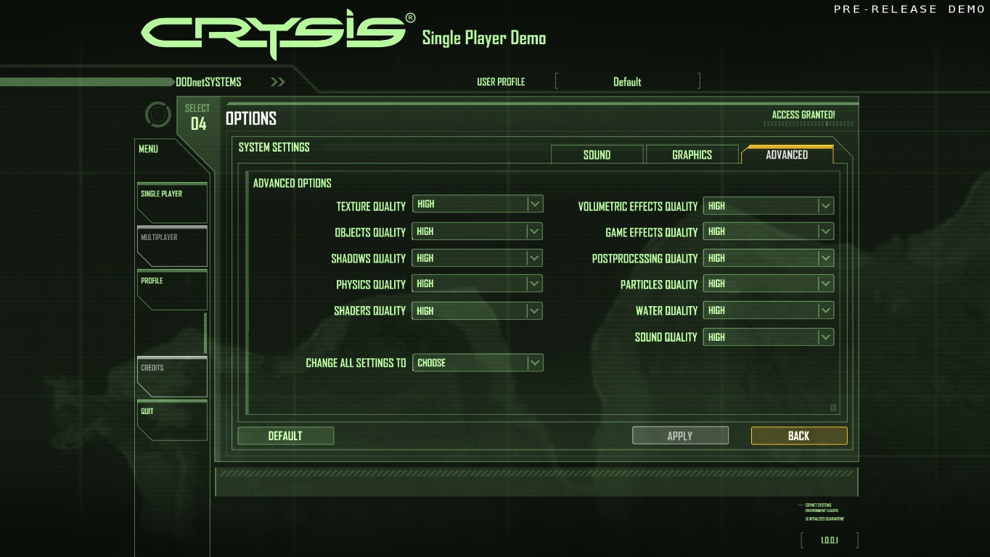Screen dimensions: 990x557
Task: Click the "ACCESS GRANTED!" status text
Action: pos(803,115)
